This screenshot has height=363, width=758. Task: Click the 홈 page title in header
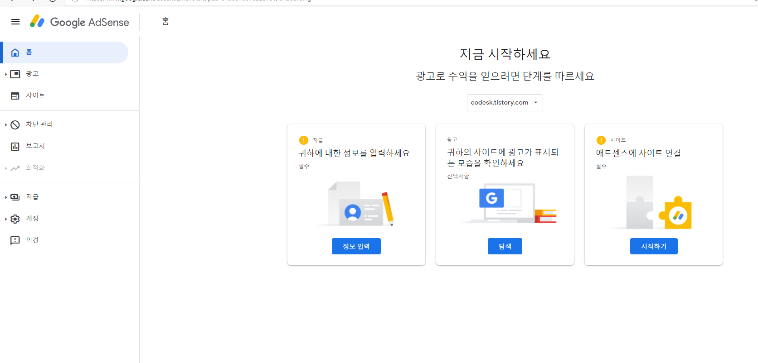tap(165, 21)
